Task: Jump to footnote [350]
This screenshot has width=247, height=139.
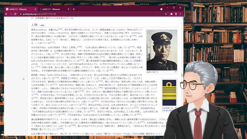Action: [57, 54]
